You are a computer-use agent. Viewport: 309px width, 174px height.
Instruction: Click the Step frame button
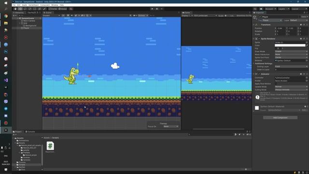click(162, 9)
